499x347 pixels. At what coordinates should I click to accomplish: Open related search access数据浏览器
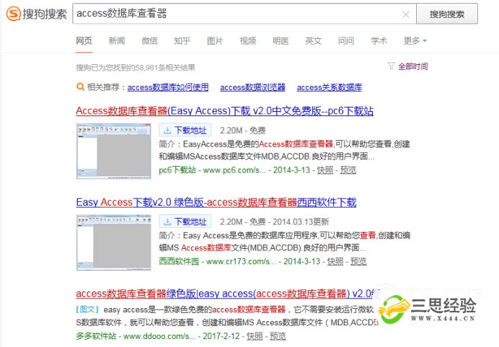252,87
